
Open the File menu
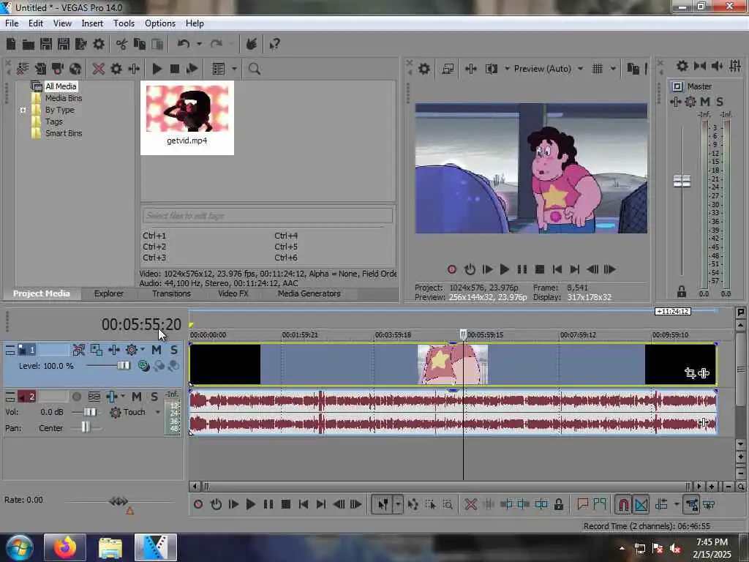click(12, 23)
